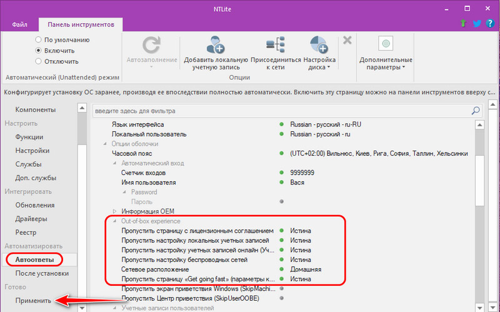Click green status dot for Часовой пояс
This screenshot has width=500, height=312.
(282, 153)
